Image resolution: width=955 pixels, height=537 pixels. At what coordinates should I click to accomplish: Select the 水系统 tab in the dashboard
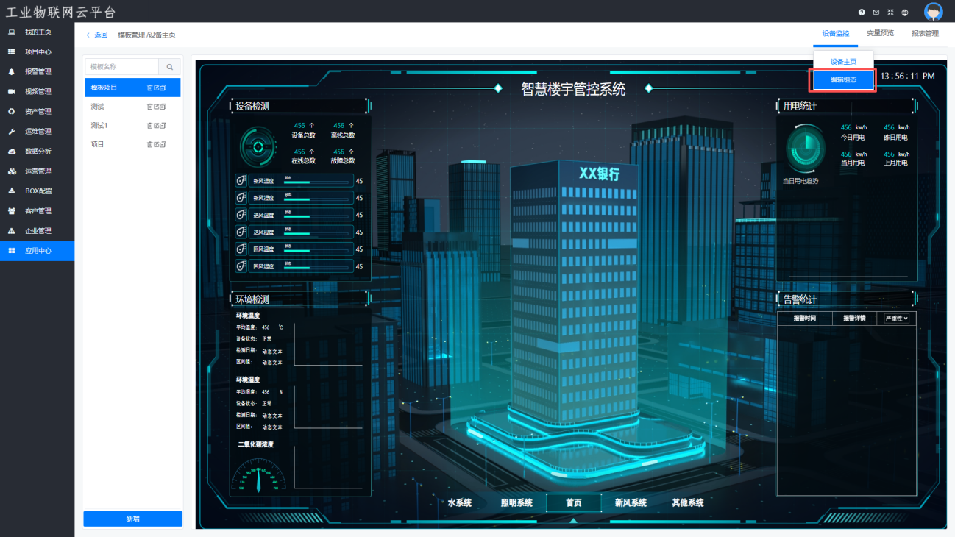click(459, 503)
